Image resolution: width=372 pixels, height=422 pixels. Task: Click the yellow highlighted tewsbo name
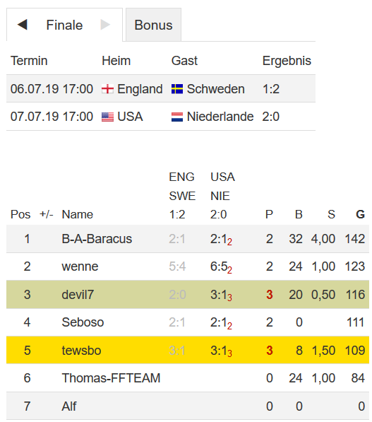81,351
